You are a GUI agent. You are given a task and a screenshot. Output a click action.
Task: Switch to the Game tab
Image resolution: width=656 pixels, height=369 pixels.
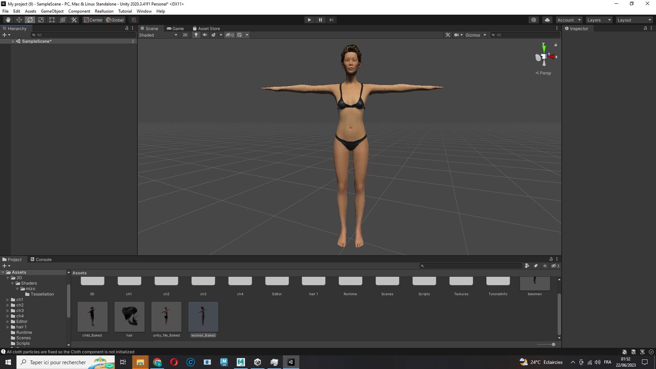[175, 28]
